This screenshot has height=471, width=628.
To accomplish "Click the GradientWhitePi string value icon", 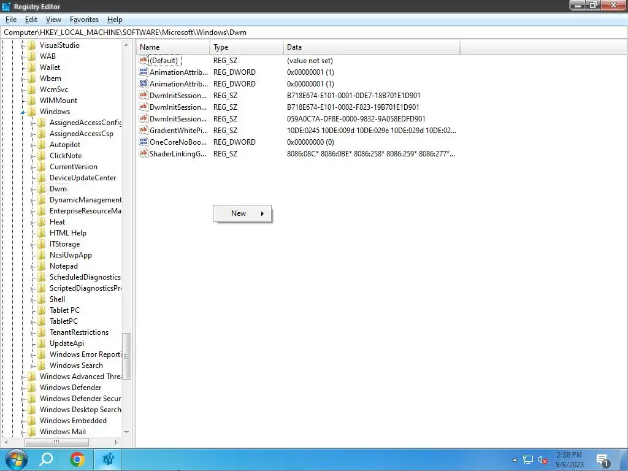I will tap(144, 130).
